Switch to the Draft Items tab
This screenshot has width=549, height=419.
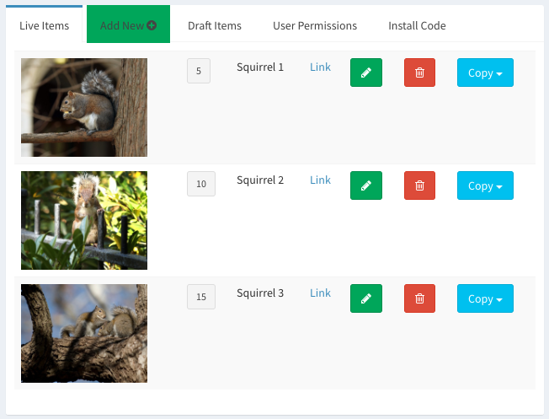click(x=215, y=25)
